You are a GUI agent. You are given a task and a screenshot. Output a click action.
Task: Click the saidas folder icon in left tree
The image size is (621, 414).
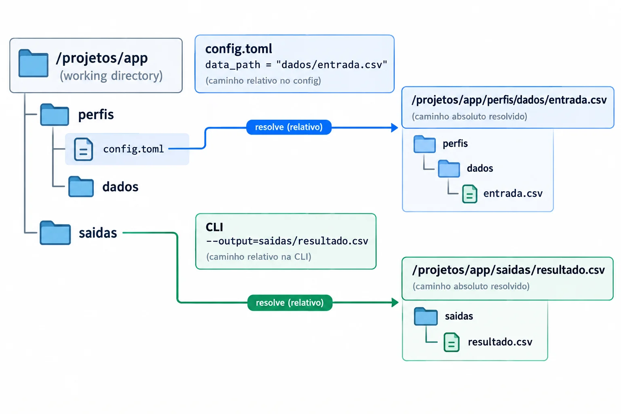[x=55, y=233]
